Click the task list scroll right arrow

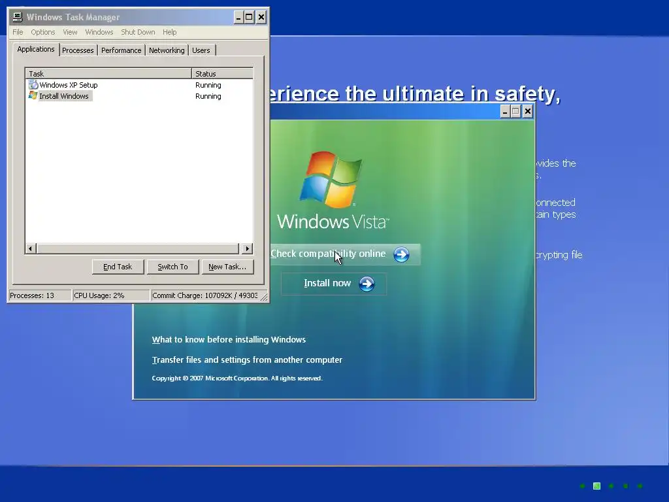(248, 248)
